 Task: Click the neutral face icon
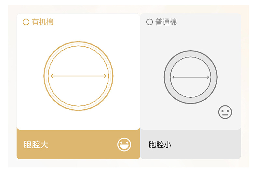(225, 112)
